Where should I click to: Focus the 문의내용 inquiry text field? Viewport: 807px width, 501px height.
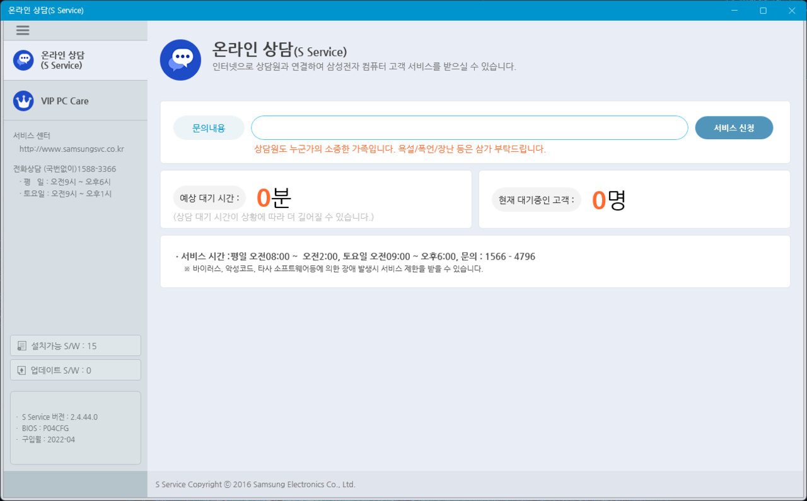(469, 128)
